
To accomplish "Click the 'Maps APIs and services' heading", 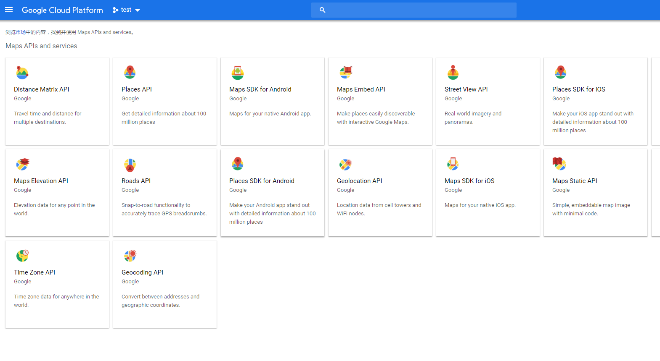I will [41, 46].
